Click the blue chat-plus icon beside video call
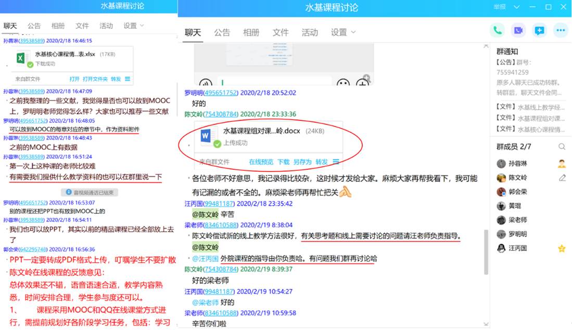The image size is (572, 330). [x=539, y=30]
